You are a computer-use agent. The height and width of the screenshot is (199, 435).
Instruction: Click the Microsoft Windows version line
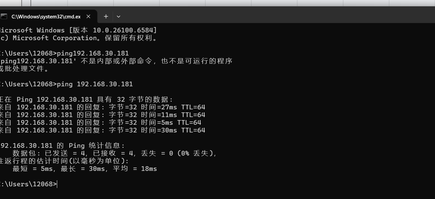[79, 30]
